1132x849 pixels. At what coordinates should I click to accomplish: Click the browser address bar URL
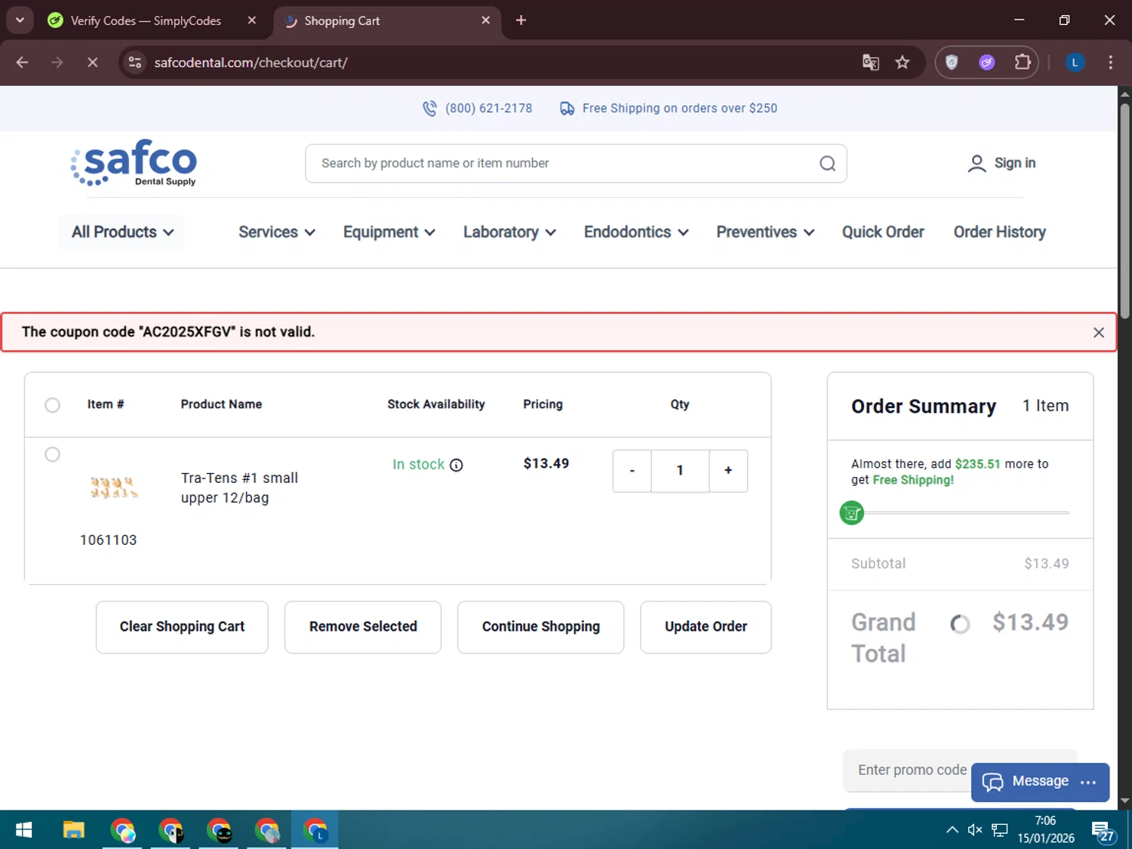point(251,63)
